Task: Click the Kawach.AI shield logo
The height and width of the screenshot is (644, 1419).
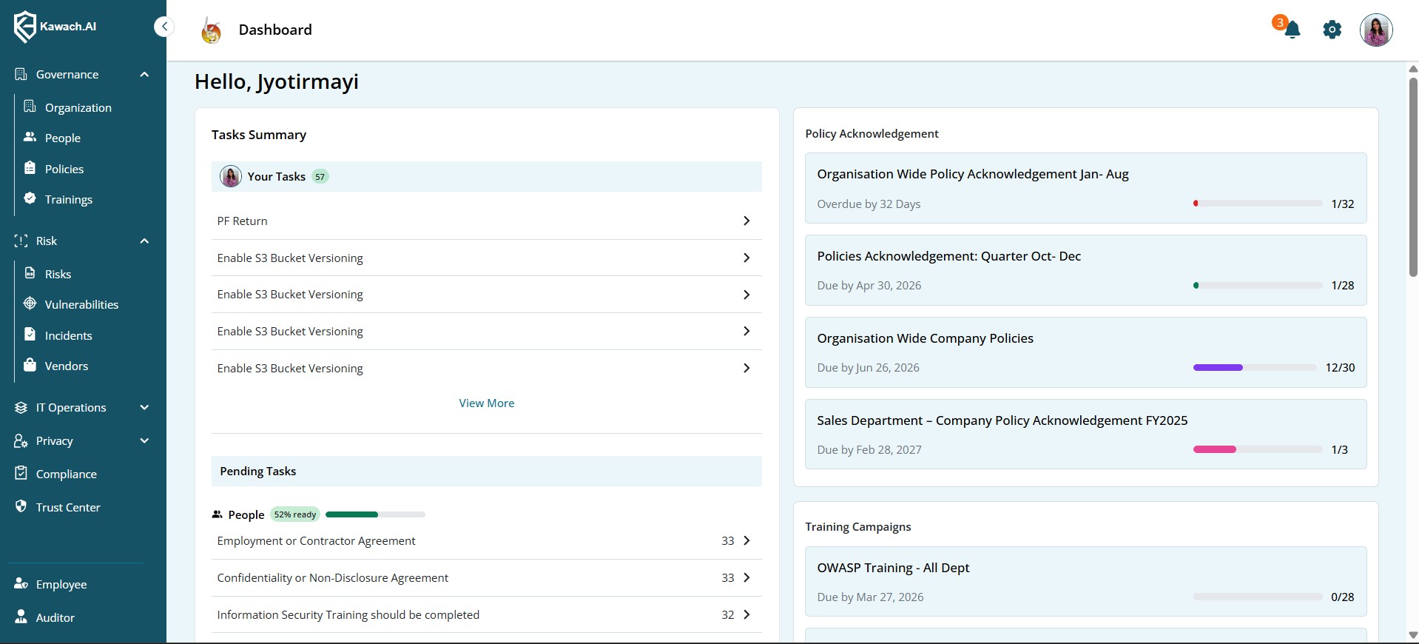Action: [25, 27]
